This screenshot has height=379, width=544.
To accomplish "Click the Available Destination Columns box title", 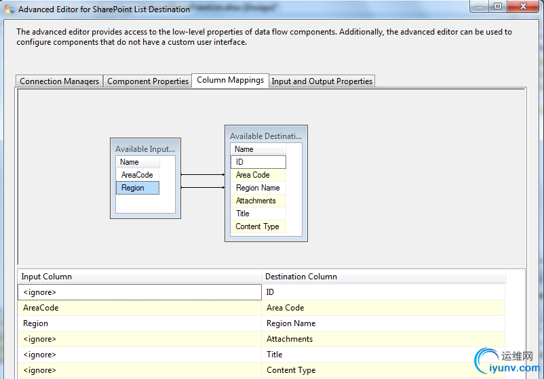I will [266, 136].
